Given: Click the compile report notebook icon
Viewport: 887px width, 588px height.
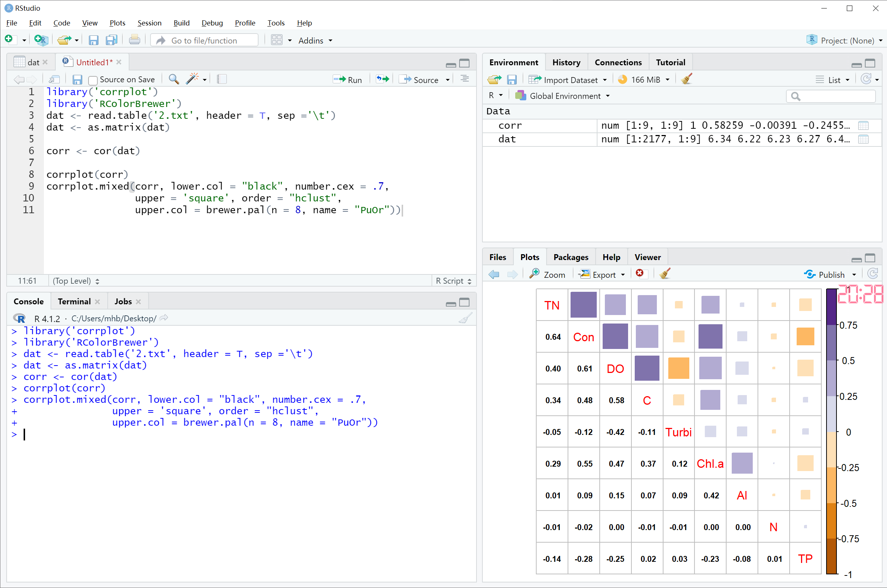Looking at the screenshot, I should pyautogui.click(x=222, y=79).
